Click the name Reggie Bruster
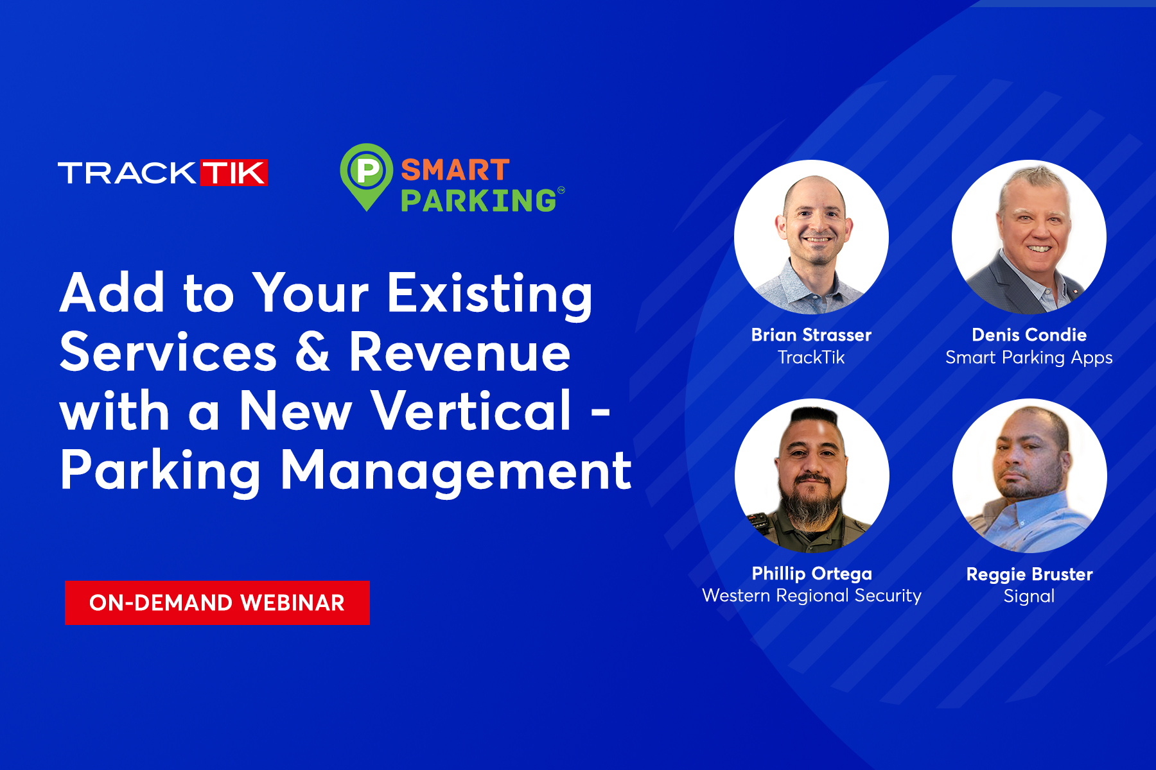 (x=1029, y=574)
